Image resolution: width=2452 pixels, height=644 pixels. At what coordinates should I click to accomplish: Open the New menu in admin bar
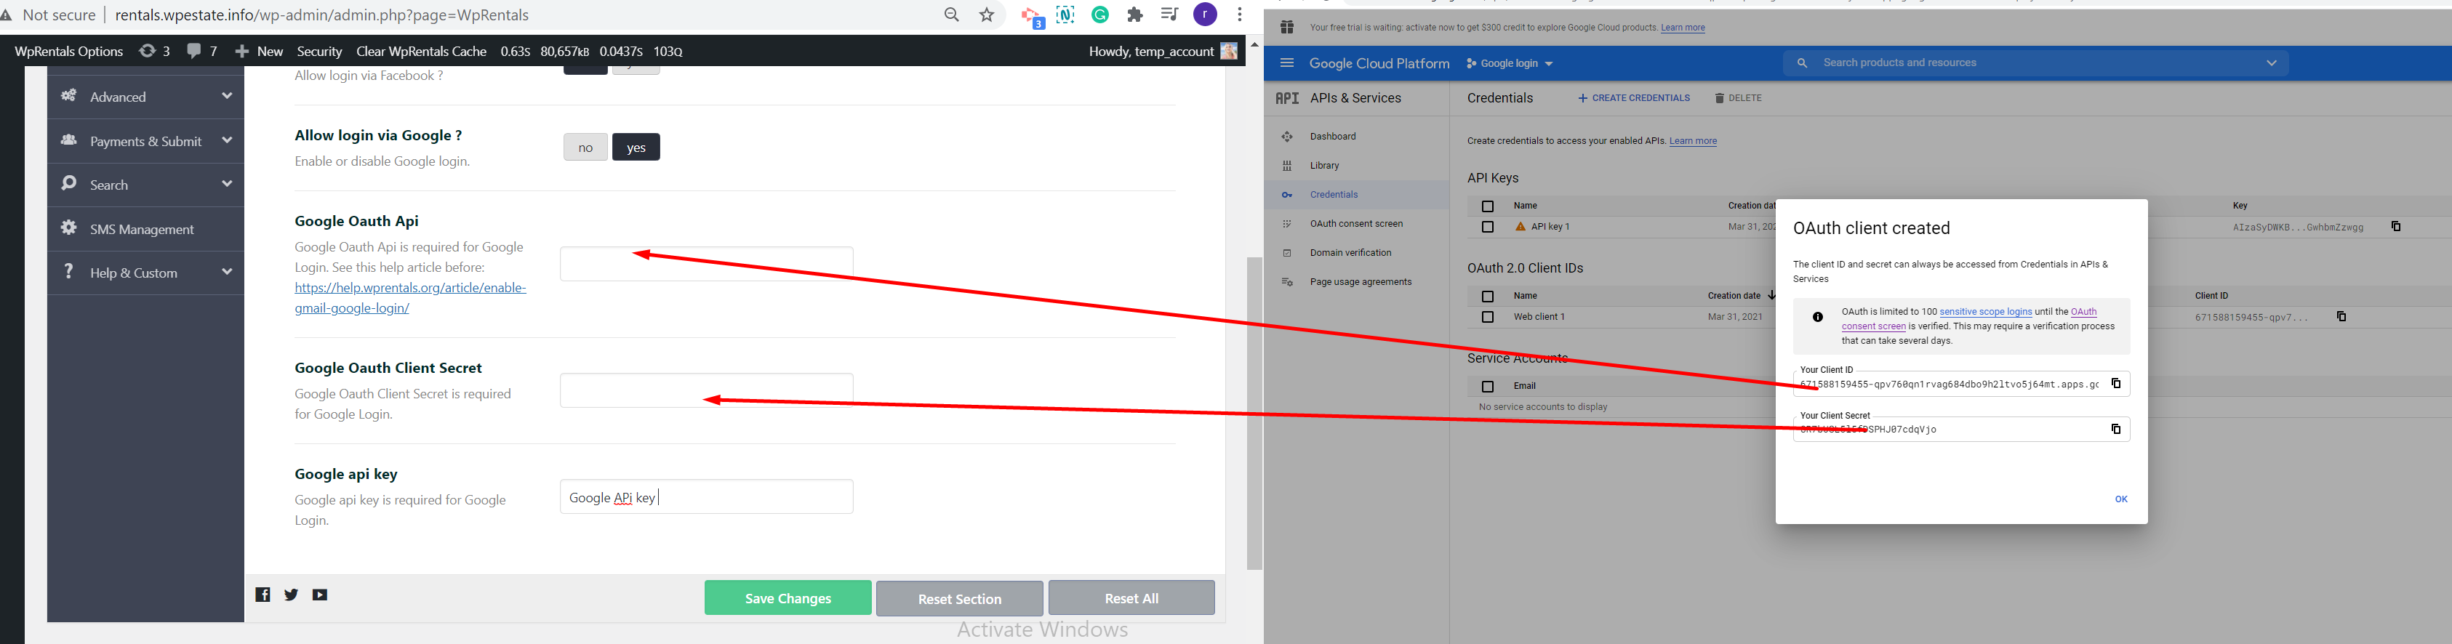pos(259,52)
